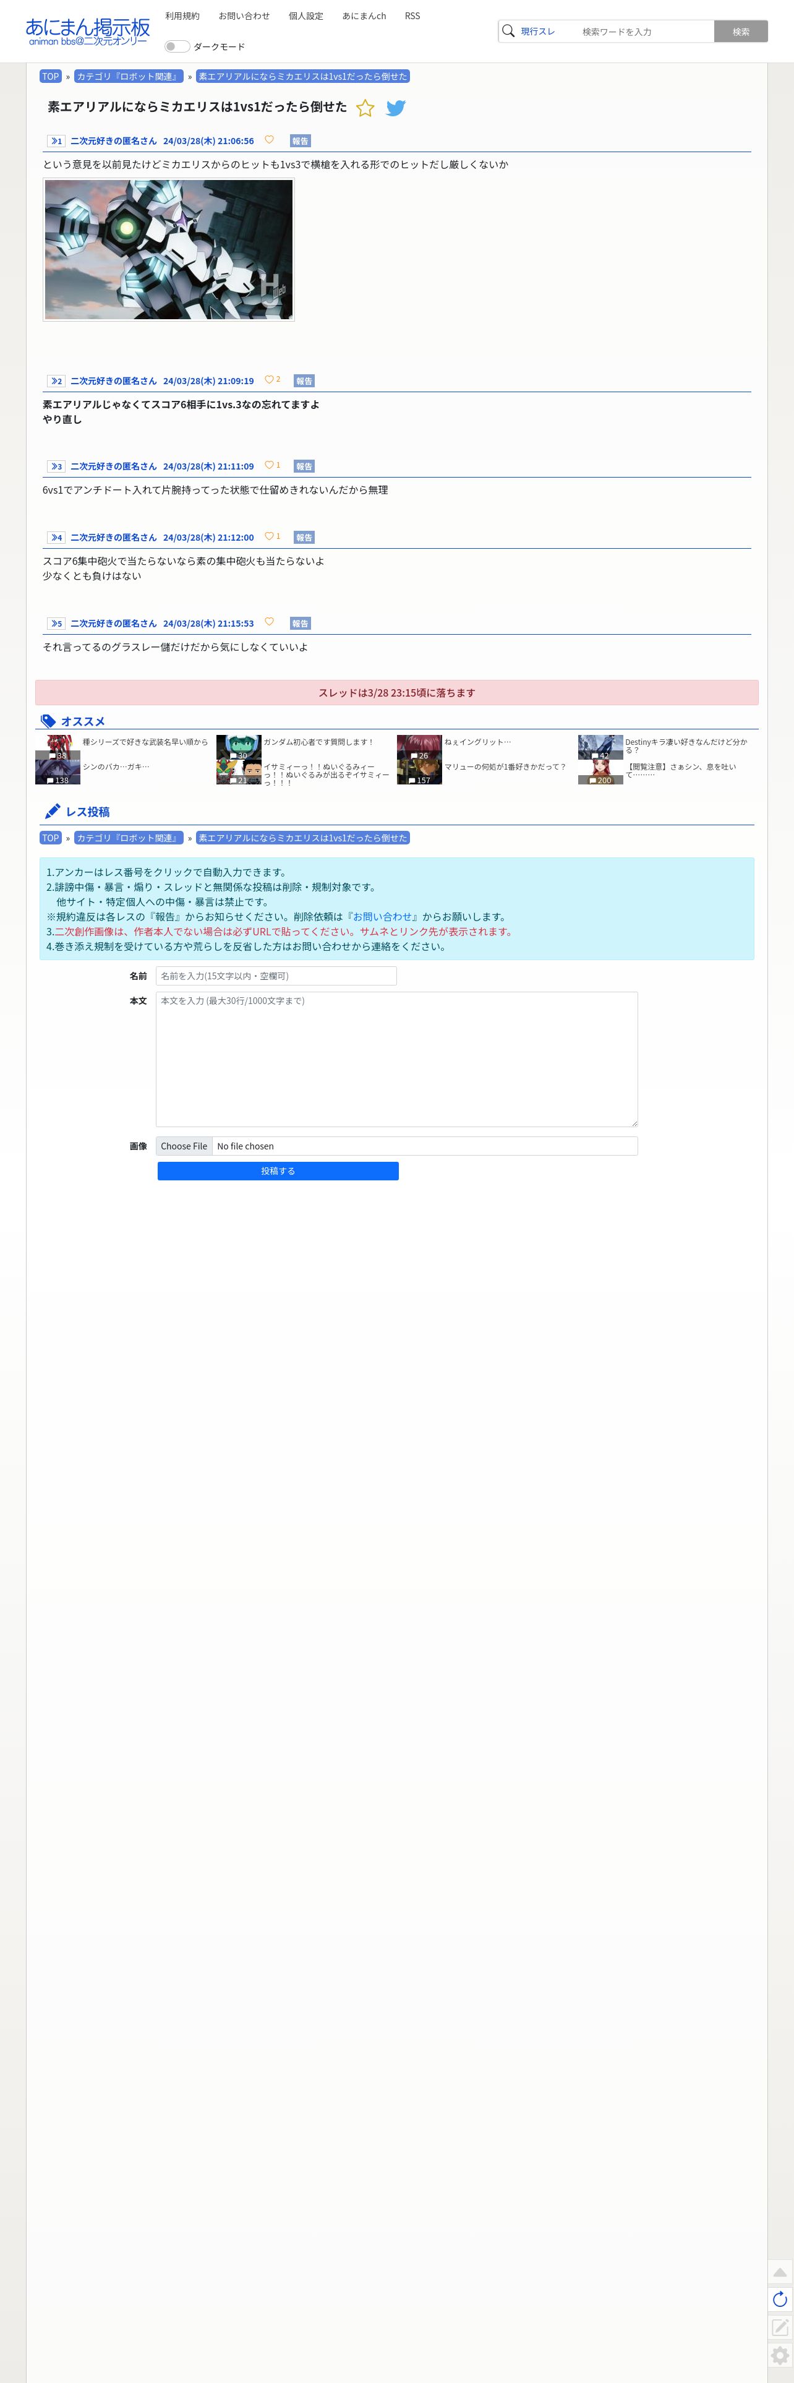Image resolution: width=794 pixels, height=2383 pixels.
Task: Open あにまんch in the top menu
Action: click(364, 15)
